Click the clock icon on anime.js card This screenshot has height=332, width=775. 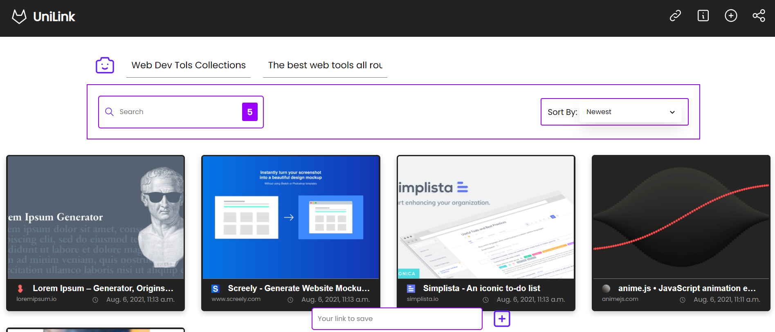(683, 300)
